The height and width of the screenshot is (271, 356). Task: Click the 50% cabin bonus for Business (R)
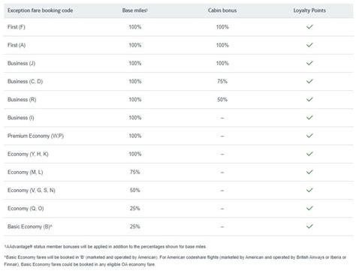click(222, 100)
